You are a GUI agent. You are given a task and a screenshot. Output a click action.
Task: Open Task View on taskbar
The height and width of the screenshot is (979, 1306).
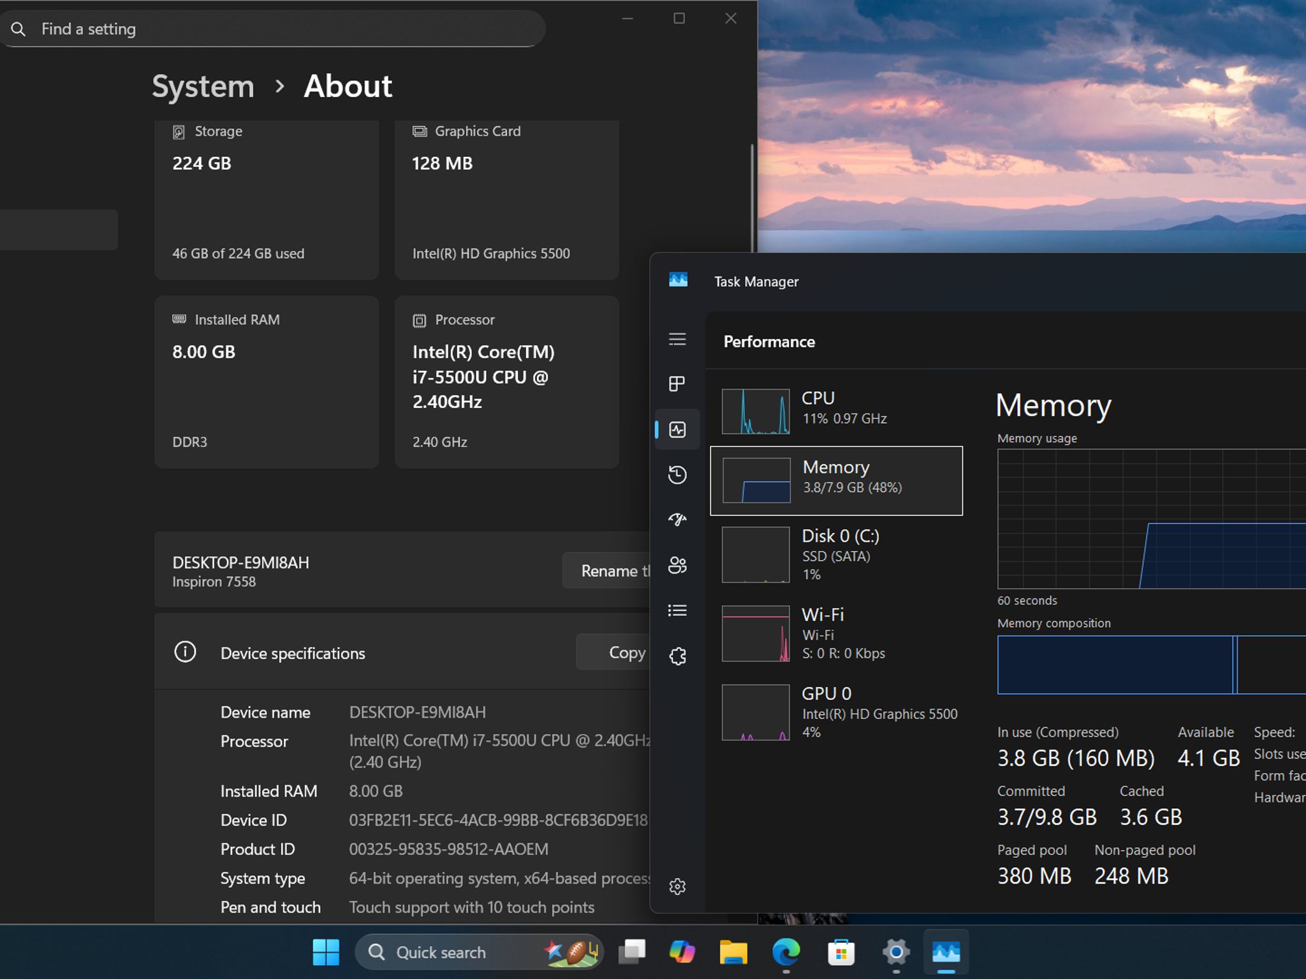click(x=632, y=952)
